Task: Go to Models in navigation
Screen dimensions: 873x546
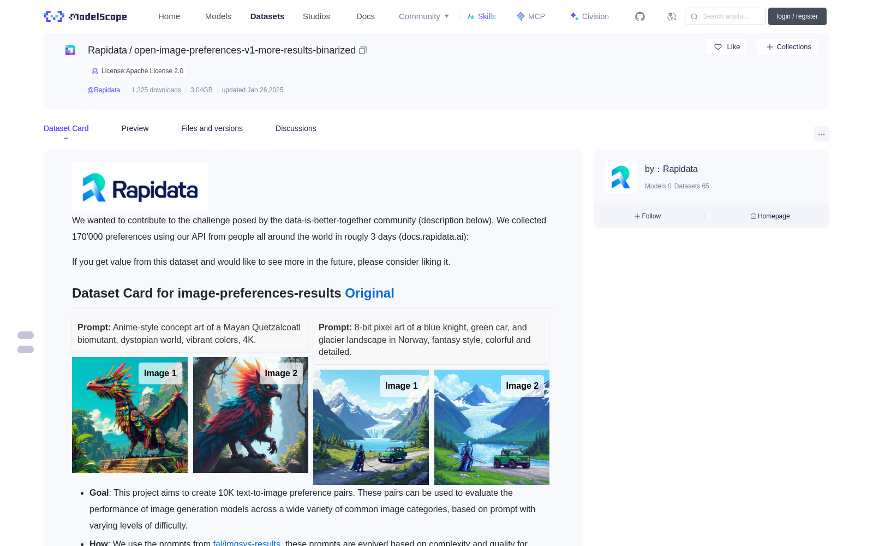Action: tap(218, 16)
